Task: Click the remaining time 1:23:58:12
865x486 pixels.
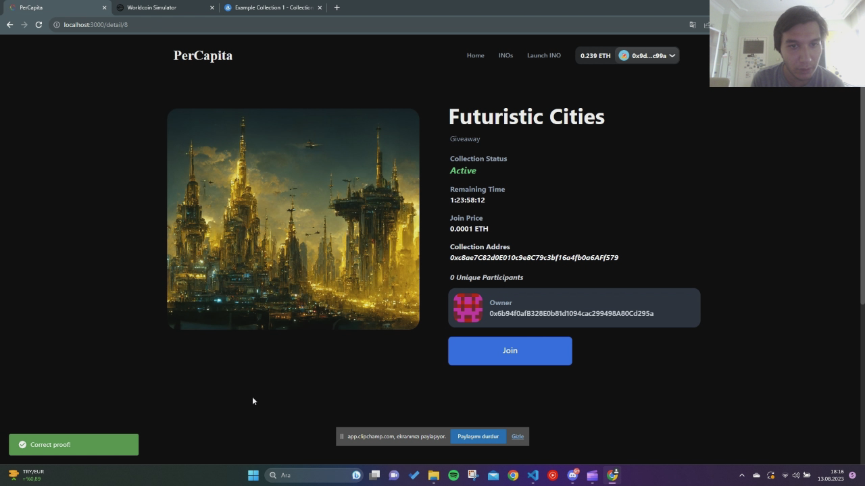Action: 467,200
